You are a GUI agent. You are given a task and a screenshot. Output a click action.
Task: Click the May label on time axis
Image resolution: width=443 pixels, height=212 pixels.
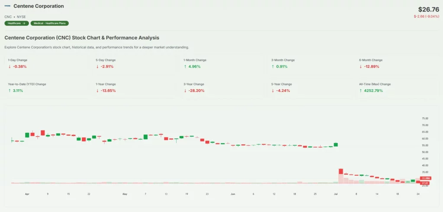tap(125, 194)
